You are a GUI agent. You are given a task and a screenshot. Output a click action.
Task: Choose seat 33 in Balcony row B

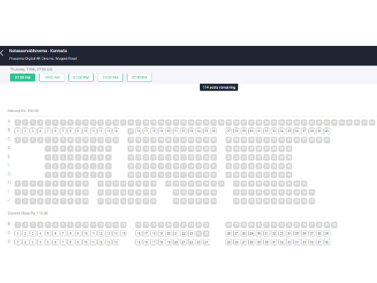point(274,131)
